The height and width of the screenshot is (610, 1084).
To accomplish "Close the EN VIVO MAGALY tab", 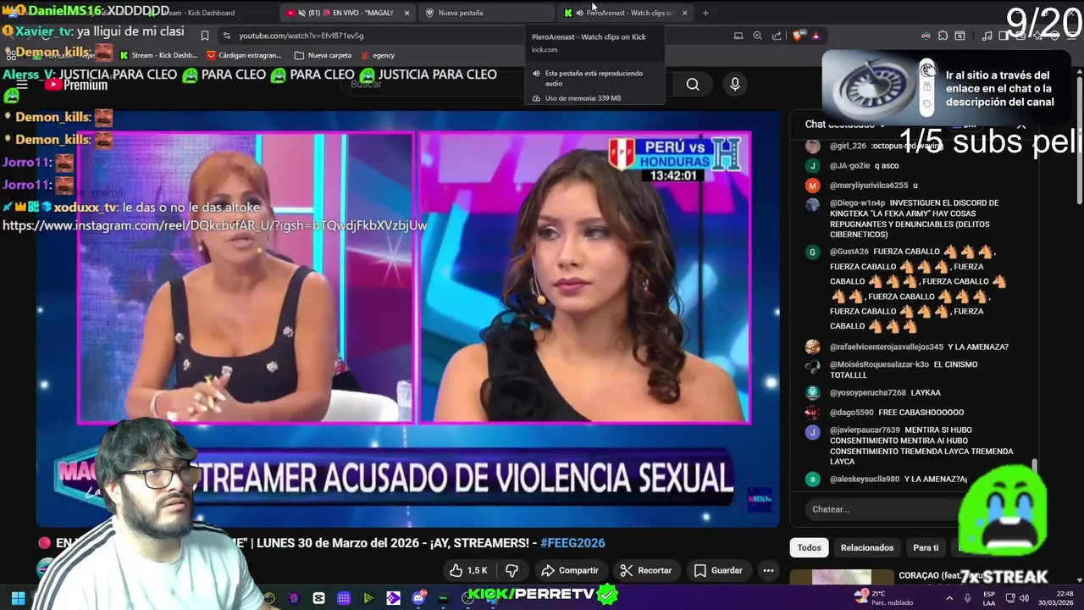I will (x=406, y=13).
